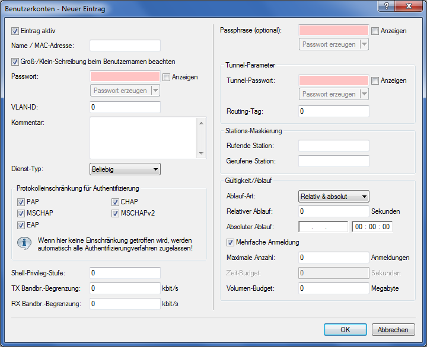Toggle the Eintrag aktiv checkbox
Screen dimensions: 427x347
tap(15, 30)
